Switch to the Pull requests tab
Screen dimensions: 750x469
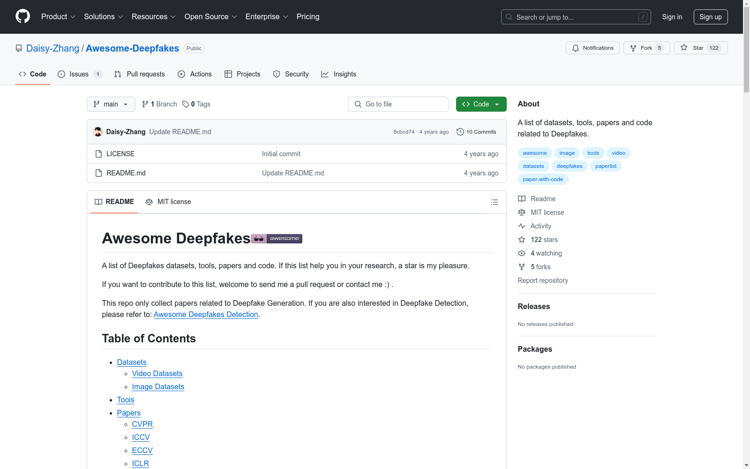(139, 74)
